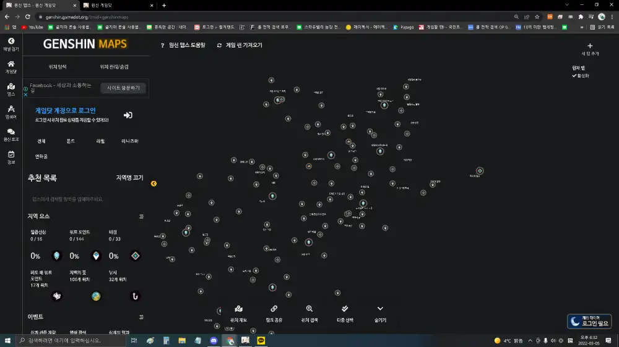Expand the 지역 요소 section menu
This screenshot has height=347, width=619.
[141, 217]
